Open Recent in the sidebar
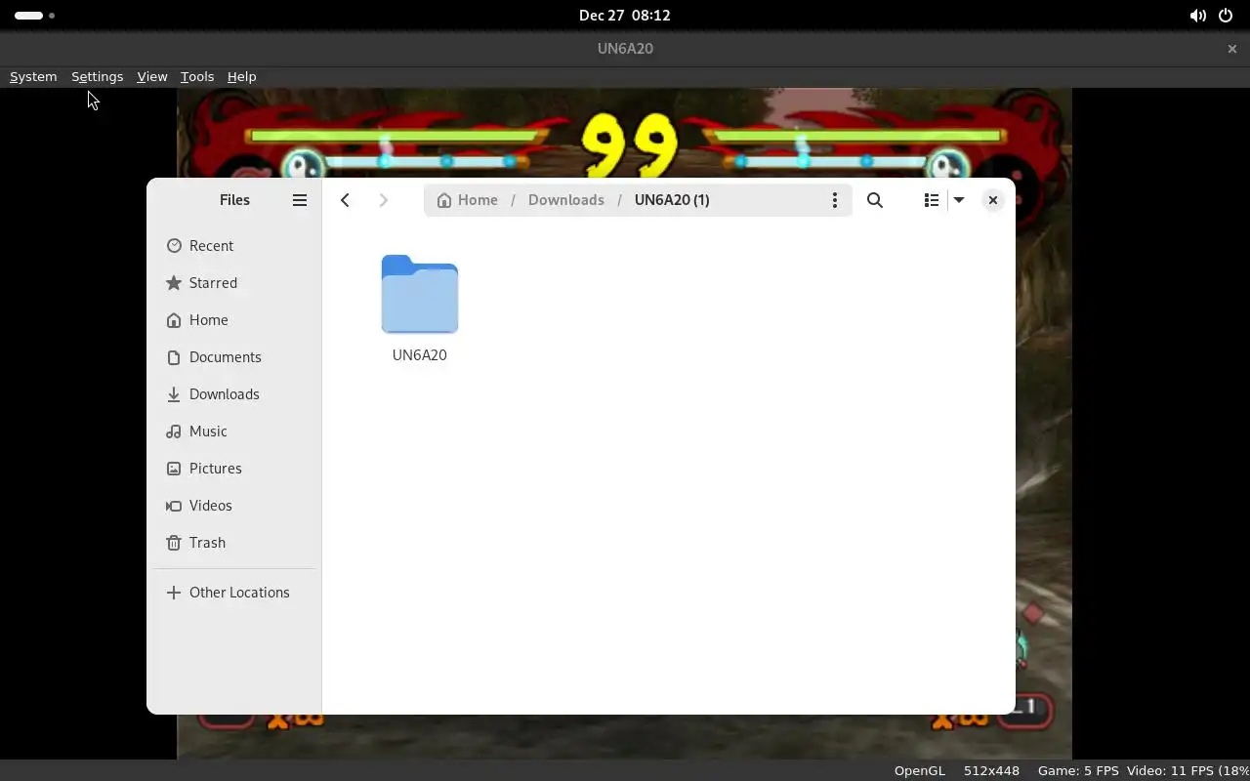The image size is (1250, 781). (234, 246)
